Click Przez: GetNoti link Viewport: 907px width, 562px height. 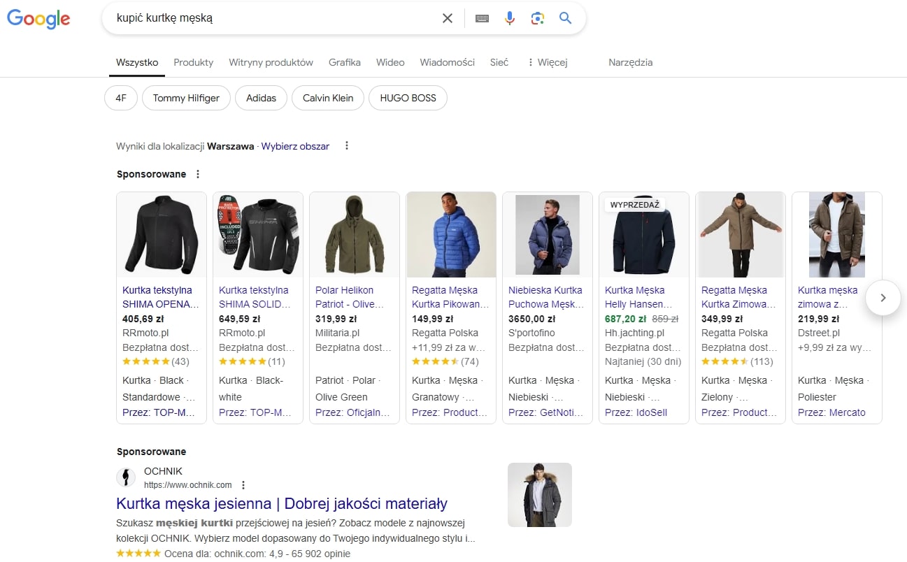(x=546, y=412)
